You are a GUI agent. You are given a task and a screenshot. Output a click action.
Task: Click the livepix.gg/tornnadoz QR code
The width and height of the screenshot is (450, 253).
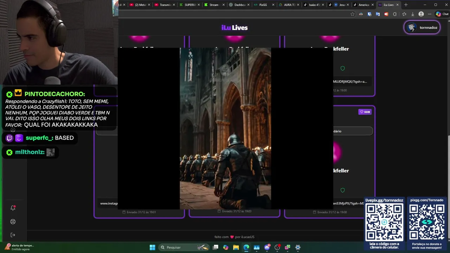(x=384, y=222)
